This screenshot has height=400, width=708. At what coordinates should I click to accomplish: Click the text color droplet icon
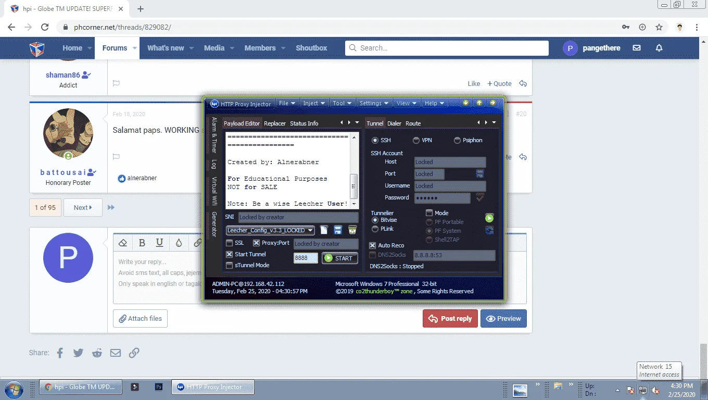(179, 243)
